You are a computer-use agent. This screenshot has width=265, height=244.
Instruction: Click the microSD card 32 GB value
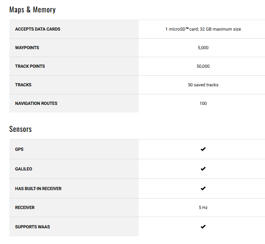point(203,29)
